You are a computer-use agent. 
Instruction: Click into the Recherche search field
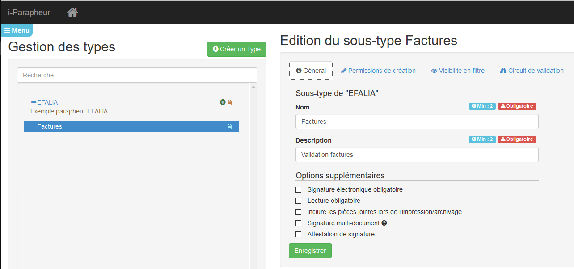tap(137, 75)
